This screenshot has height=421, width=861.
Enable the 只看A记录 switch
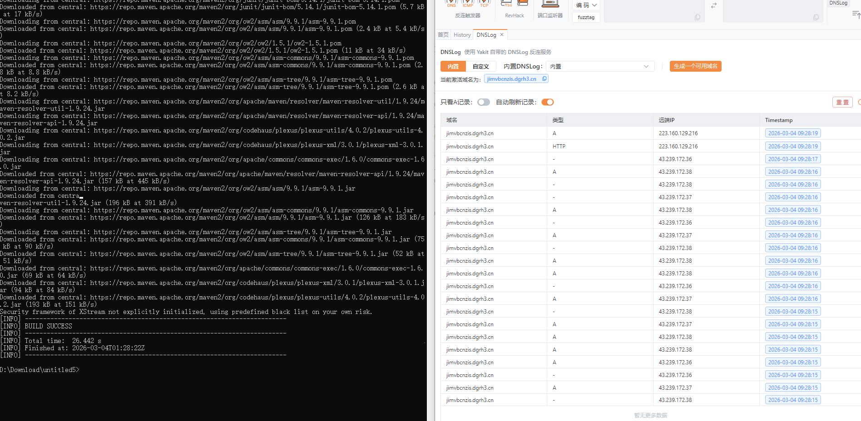[x=484, y=102]
